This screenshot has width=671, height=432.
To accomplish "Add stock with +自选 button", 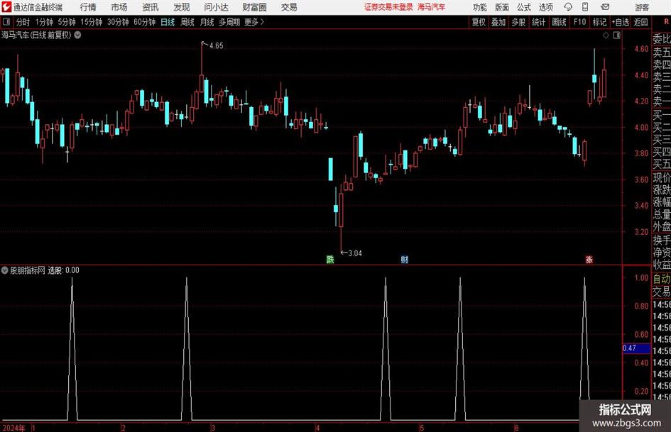I will [620, 22].
